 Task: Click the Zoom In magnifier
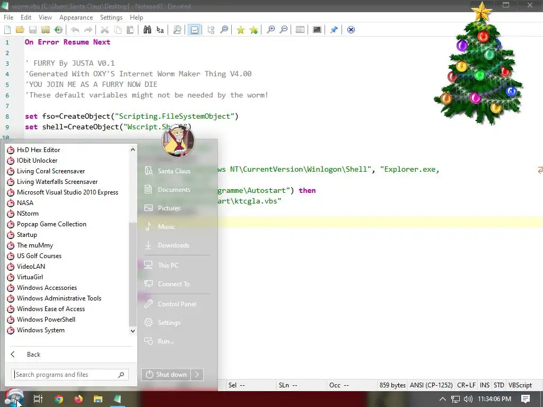[x=270, y=30]
